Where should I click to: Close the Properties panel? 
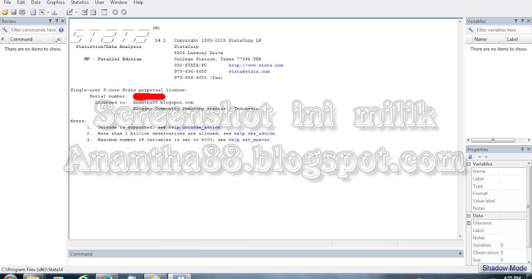click(528, 150)
